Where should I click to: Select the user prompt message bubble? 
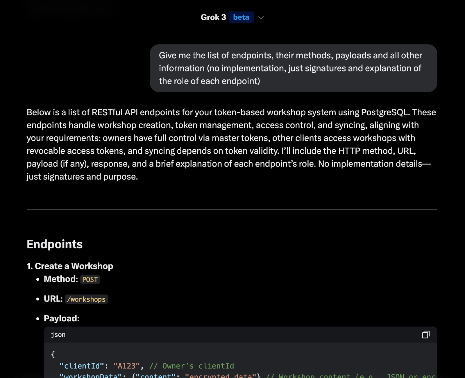point(293,68)
